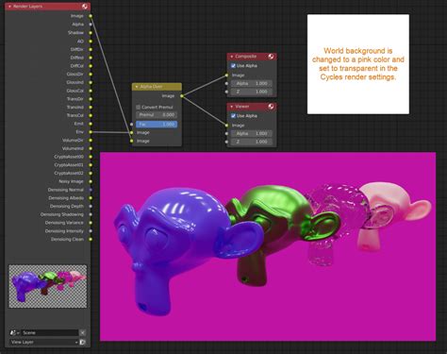Screen dimensions: 447x354
Task: Click the Render Layers preview thumbnail
Action: 48,286
